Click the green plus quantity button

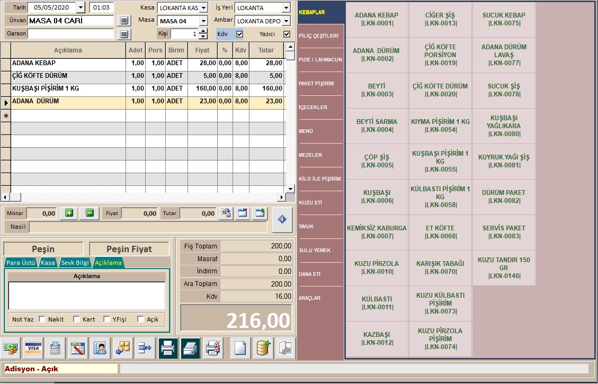click(69, 213)
